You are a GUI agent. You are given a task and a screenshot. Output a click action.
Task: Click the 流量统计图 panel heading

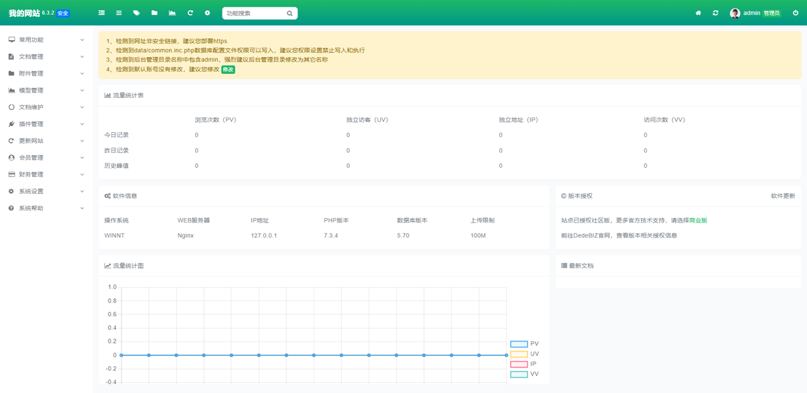point(124,266)
